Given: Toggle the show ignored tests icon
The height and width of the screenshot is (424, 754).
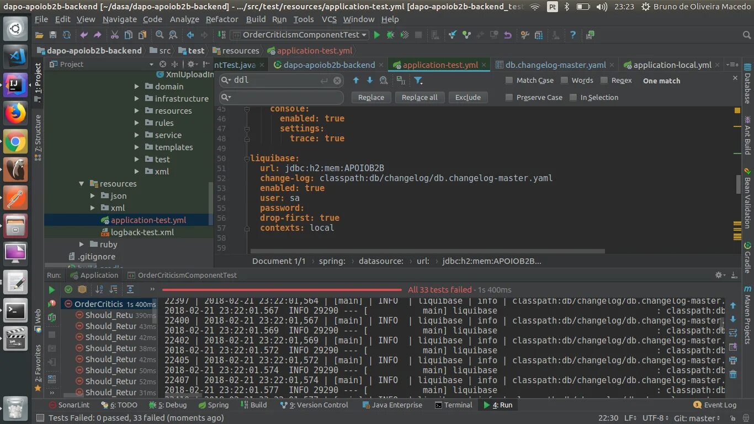Looking at the screenshot, I should (82, 289).
